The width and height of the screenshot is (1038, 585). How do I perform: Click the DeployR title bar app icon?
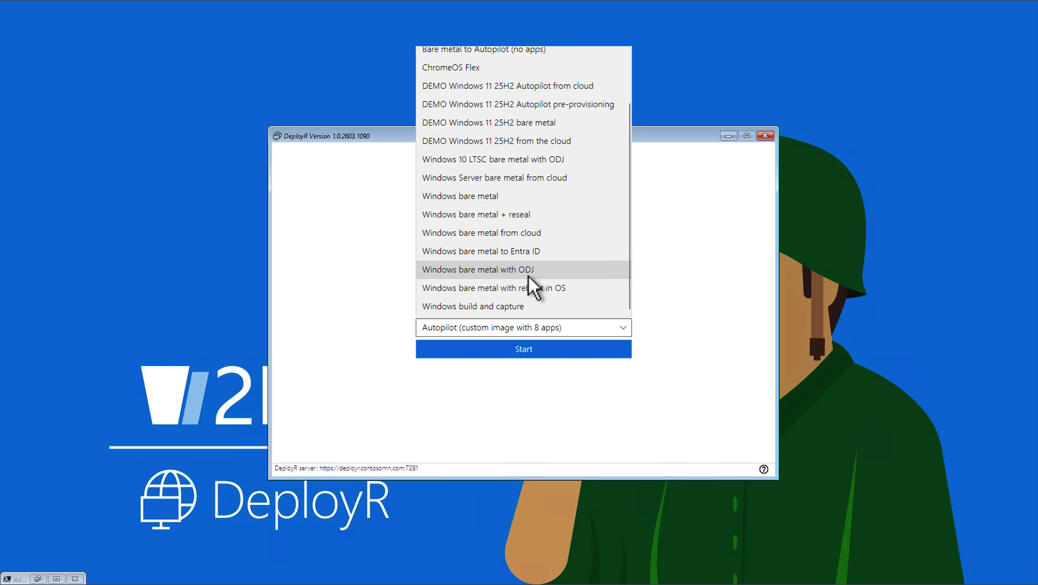point(277,136)
